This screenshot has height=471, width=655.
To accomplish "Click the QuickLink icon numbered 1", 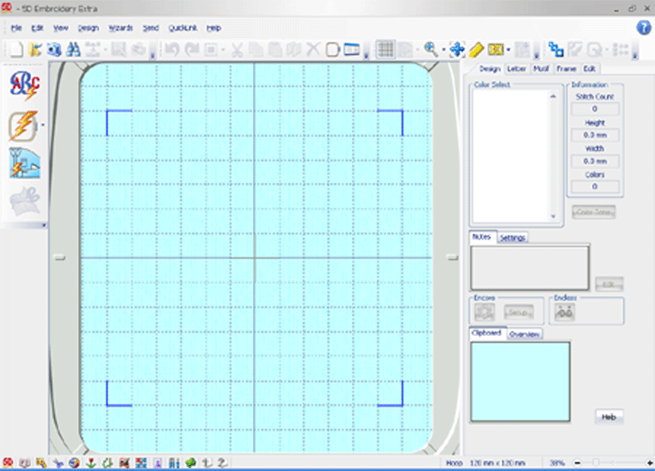I will coord(207,463).
